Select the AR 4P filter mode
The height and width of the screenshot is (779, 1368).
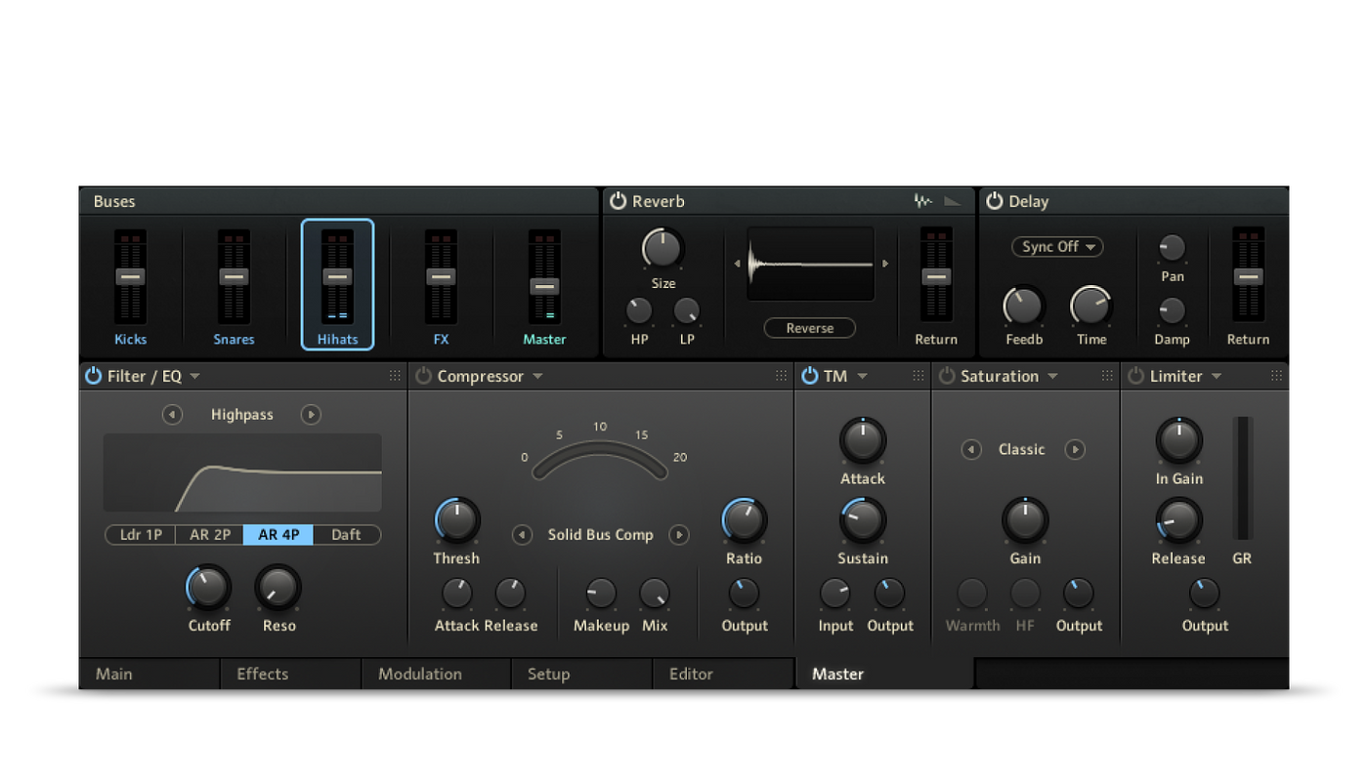[278, 535]
